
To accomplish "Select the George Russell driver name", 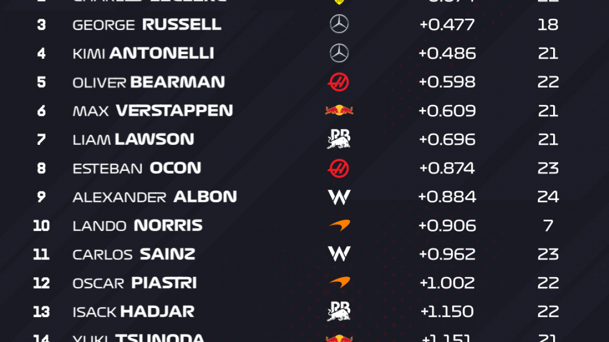I will click(x=147, y=24).
